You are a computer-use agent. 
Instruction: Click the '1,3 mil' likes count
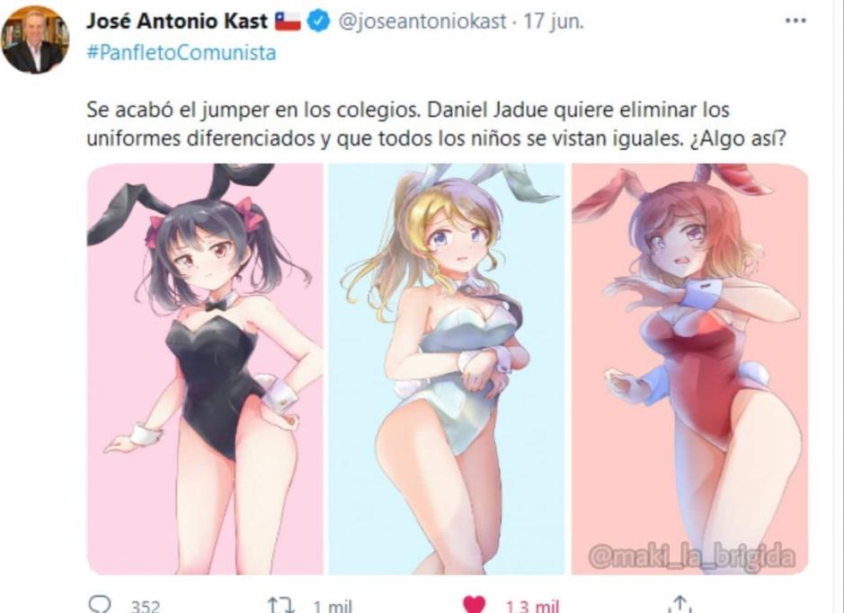click(532, 607)
